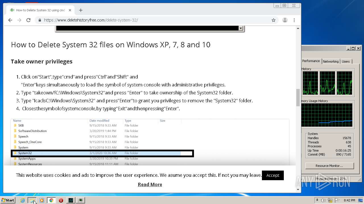Image resolution: width=364 pixels, height=204 pixels.
Task: Click the 'Take owner privileges' heading
Action: (x=42, y=61)
